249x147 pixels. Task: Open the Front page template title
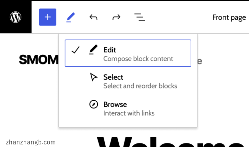click(229, 17)
